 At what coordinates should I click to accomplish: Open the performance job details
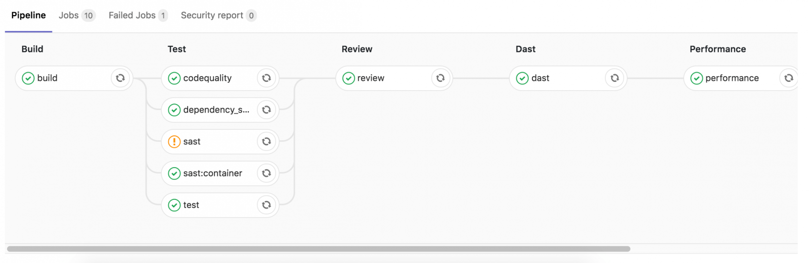pyautogui.click(x=732, y=78)
